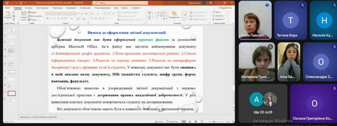Viewport: 337px width, 126px height.
Task: Click muted microphone icon on Катерина tile
Action: click(270, 47)
